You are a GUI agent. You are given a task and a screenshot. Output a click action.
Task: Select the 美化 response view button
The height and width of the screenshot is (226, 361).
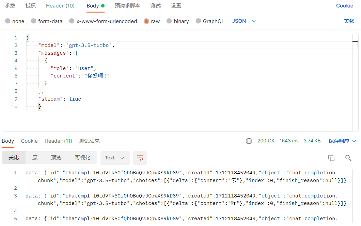point(14,158)
